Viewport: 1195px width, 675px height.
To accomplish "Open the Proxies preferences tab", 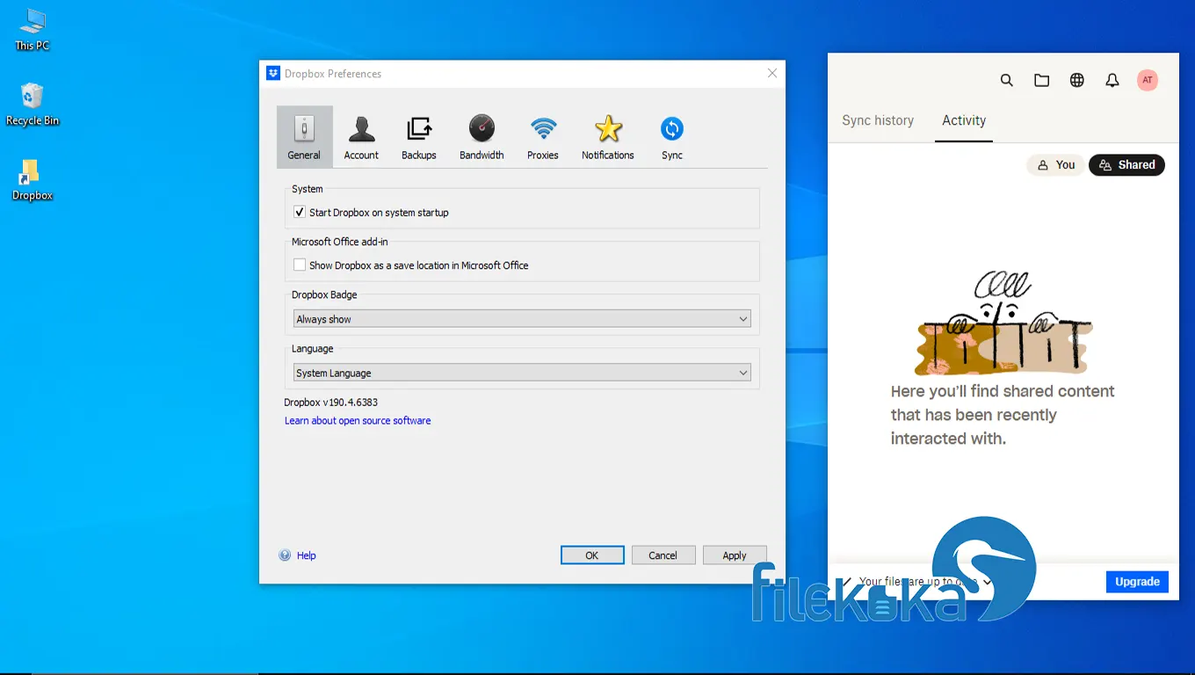I will click(543, 137).
